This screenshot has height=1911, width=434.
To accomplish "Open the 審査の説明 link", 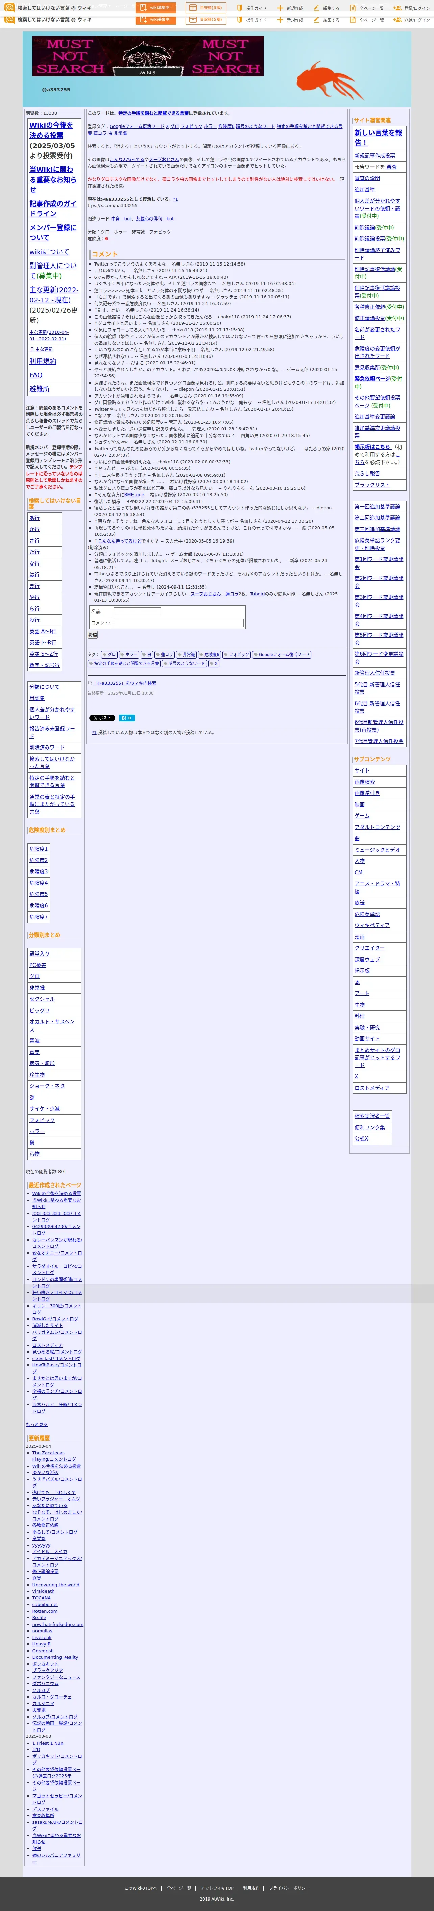I will click(x=367, y=178).
